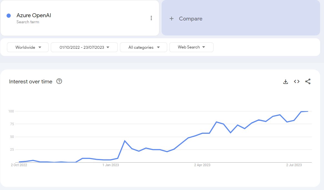This screenshot has width=324, height=190.
Task: Click the 2 Oct 2022 axis date
Action: [x=19, y=165]
